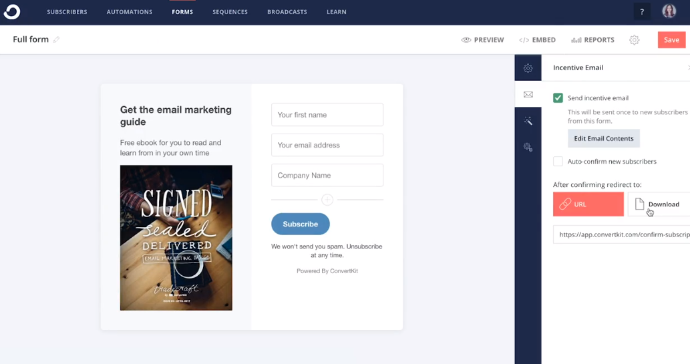Click the redirect URL input field

point(621,234)
